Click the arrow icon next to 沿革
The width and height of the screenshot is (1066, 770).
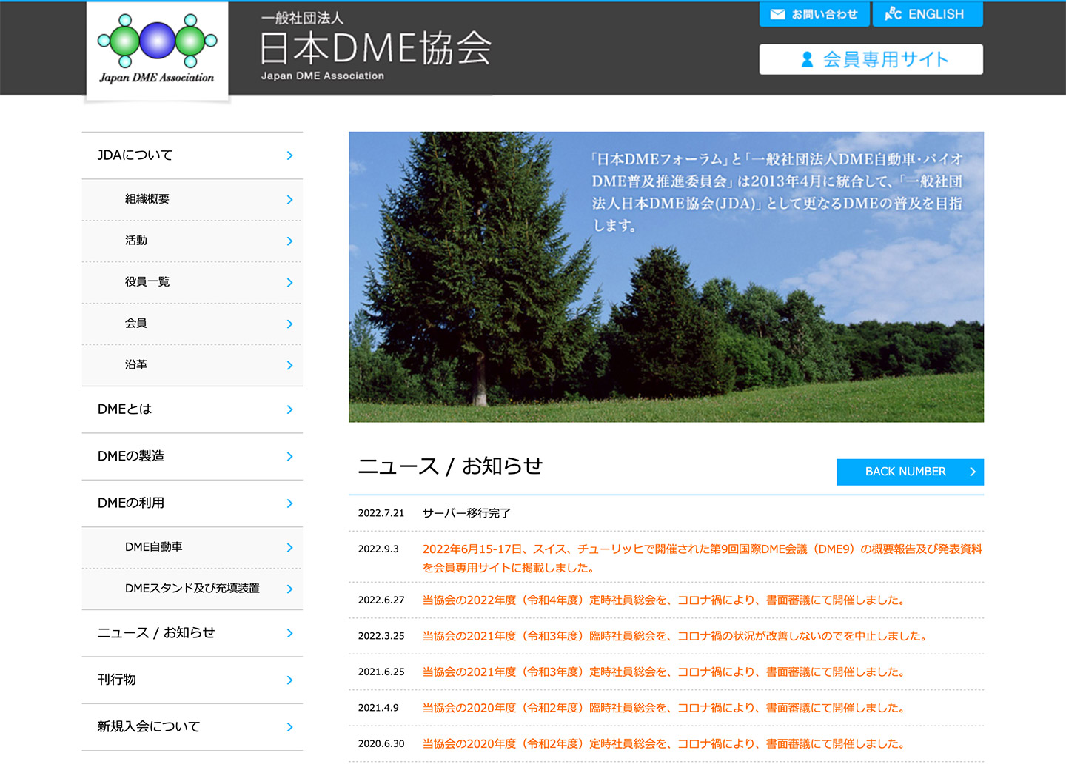[x=290, y=365]
